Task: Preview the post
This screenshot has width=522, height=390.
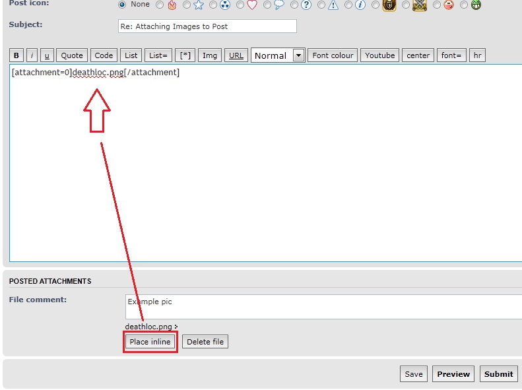Action: click(453, 374)
